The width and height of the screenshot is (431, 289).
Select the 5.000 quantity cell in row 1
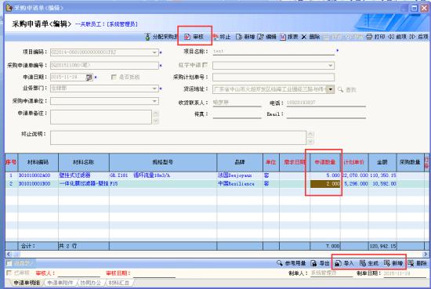(x=325, y=175)
